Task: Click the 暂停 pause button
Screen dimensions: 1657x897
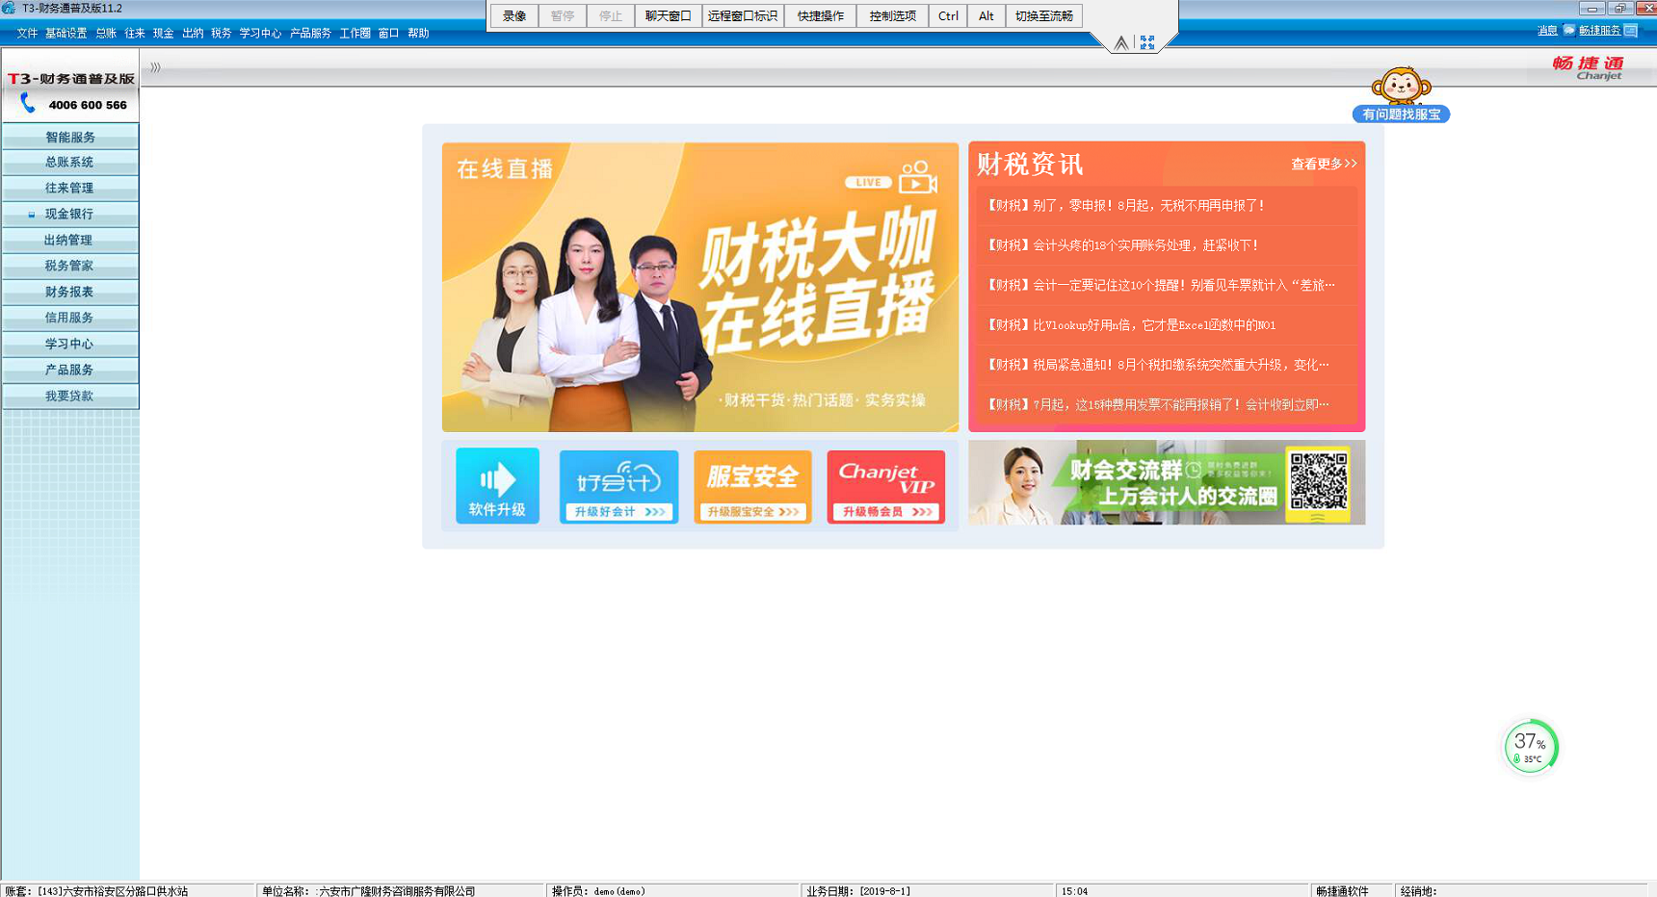Action: click(x=563, y=15)
